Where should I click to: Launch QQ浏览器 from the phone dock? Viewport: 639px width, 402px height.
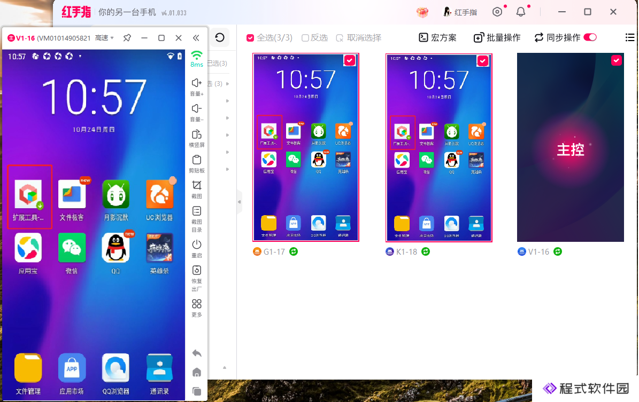tap(116, 374)
